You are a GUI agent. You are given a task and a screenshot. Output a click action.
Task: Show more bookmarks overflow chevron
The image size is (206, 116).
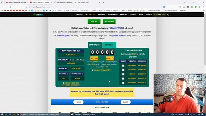click(x=204, y=11)
